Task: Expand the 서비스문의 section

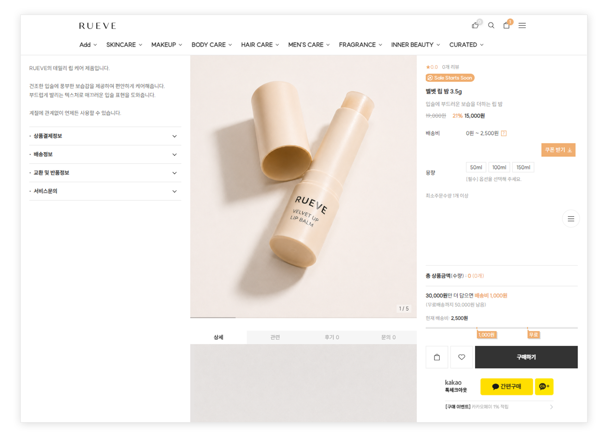Action: click(105, 191)
